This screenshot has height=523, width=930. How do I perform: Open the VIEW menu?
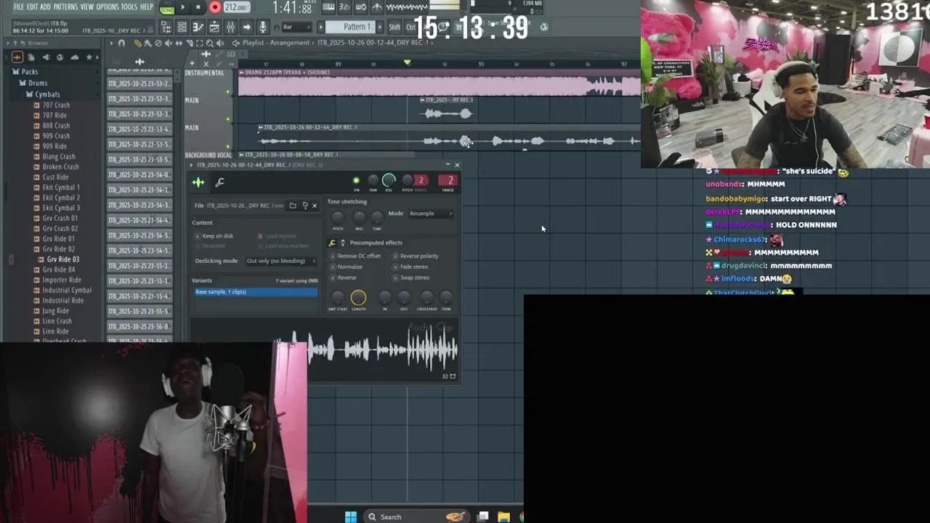86,7
